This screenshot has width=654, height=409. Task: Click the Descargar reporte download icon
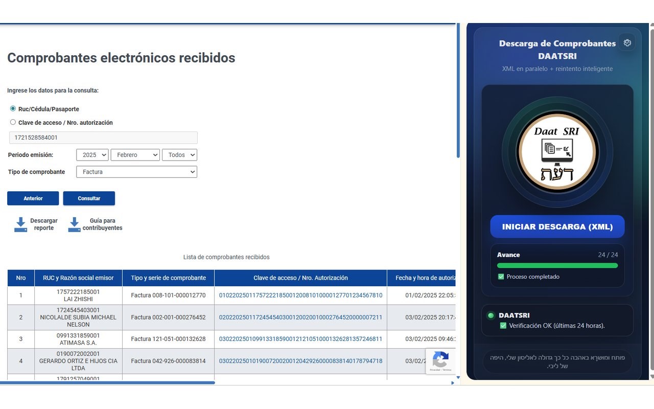click(20, 225)
